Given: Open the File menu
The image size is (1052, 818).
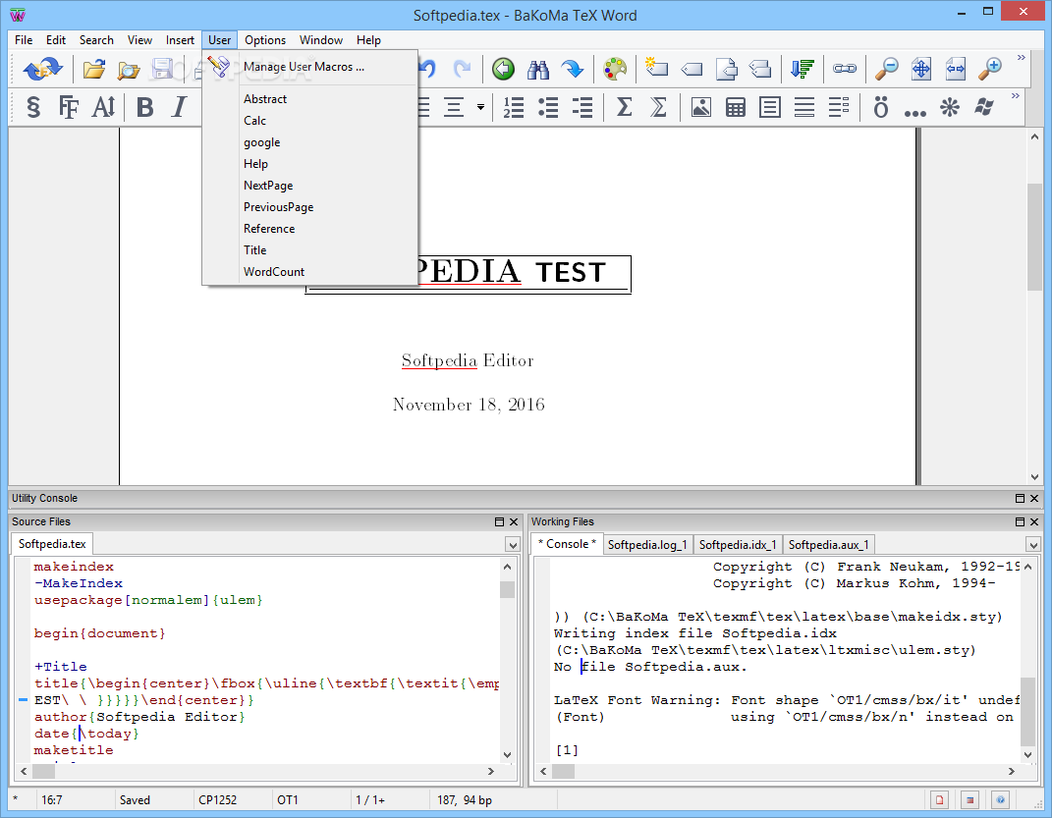Looking at the screenshot, I should click(x=24, y=40).
